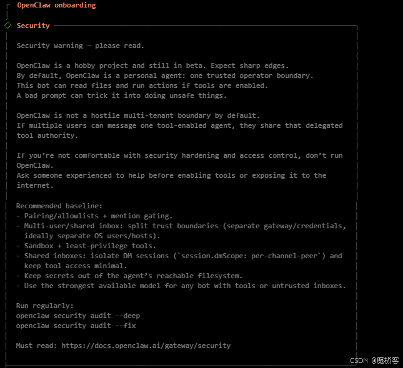Image resolution: width=403 pixels, height=368 pixels.
Task: Click line 'If you're not comfortable with security'
Action: [180, 155]
